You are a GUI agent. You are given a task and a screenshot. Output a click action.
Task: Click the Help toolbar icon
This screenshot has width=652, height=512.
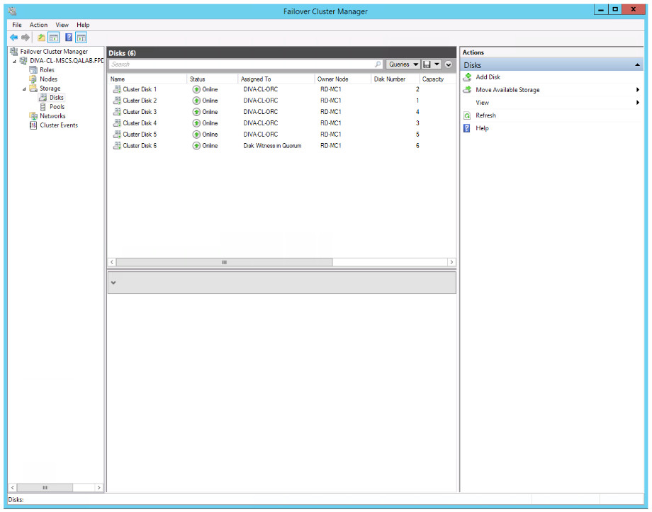[69, 38]
